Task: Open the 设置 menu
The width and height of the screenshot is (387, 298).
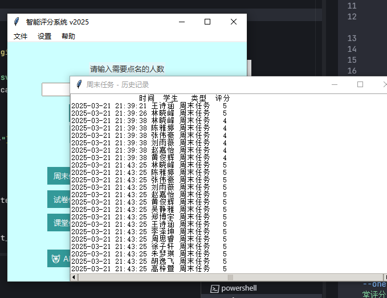Action: click(44, 36)
